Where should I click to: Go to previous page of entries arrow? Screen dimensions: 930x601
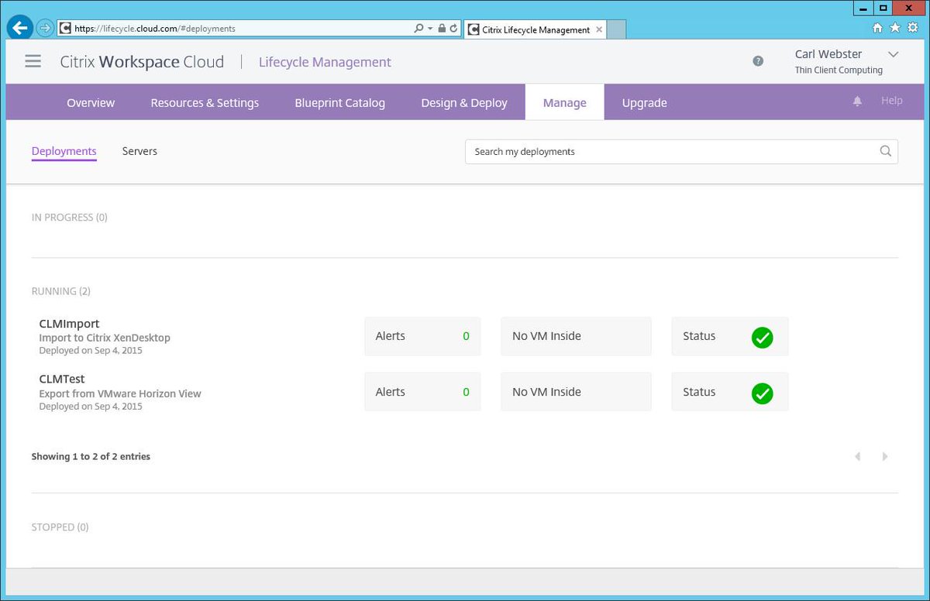point(858,456)
